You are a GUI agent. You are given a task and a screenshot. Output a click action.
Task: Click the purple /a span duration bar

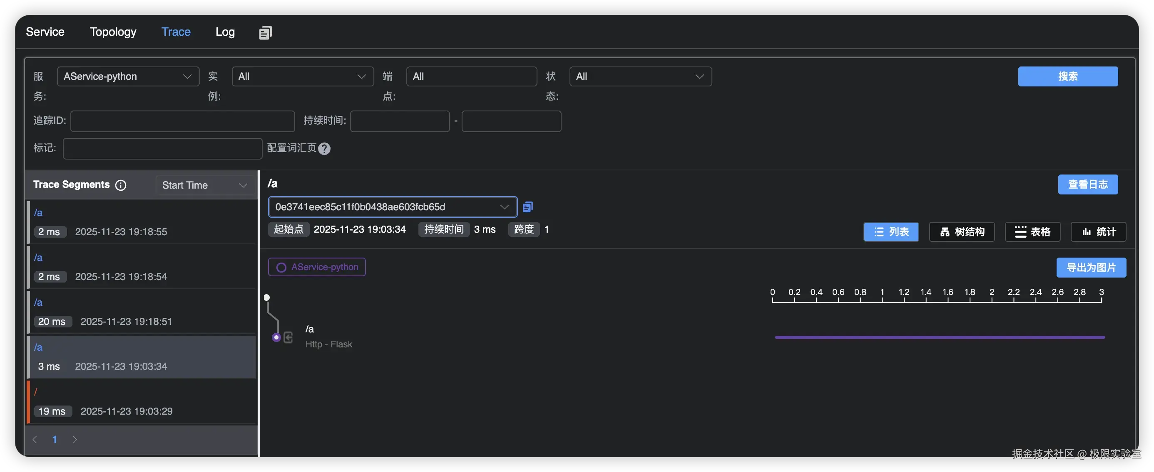[x=940, y=337]
